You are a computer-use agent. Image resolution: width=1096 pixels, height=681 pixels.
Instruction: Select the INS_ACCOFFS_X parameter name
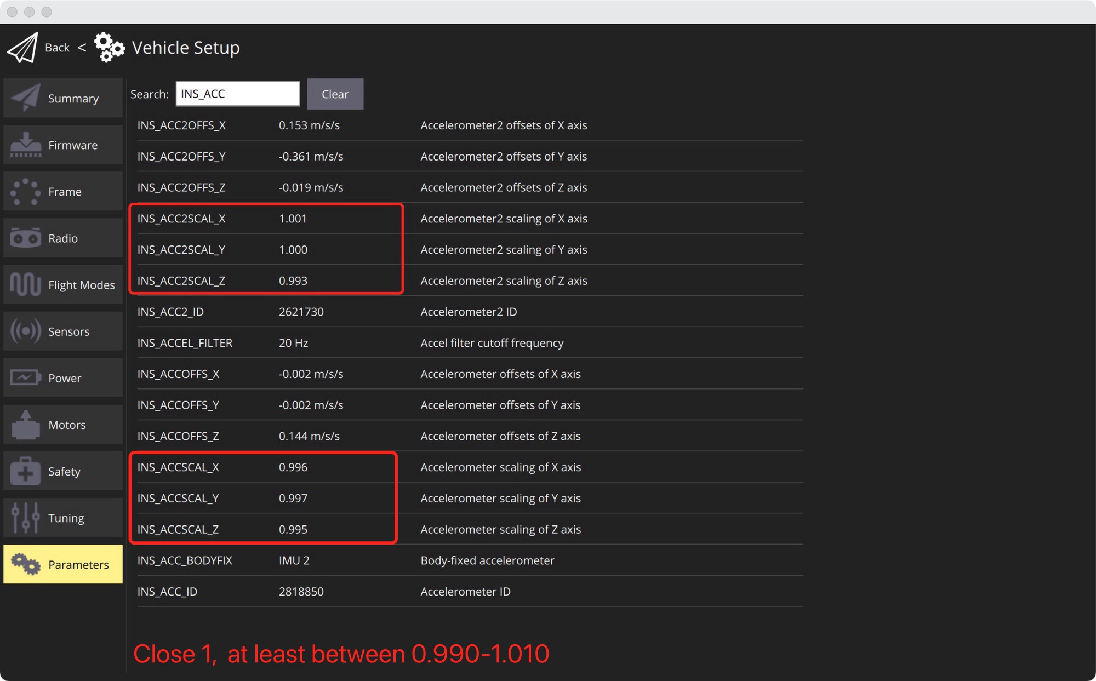(x=178, y=374)
